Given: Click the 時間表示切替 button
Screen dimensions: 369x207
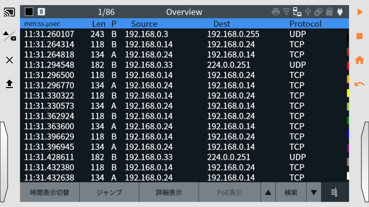Looking at the screenshot, I should [50, 192].
